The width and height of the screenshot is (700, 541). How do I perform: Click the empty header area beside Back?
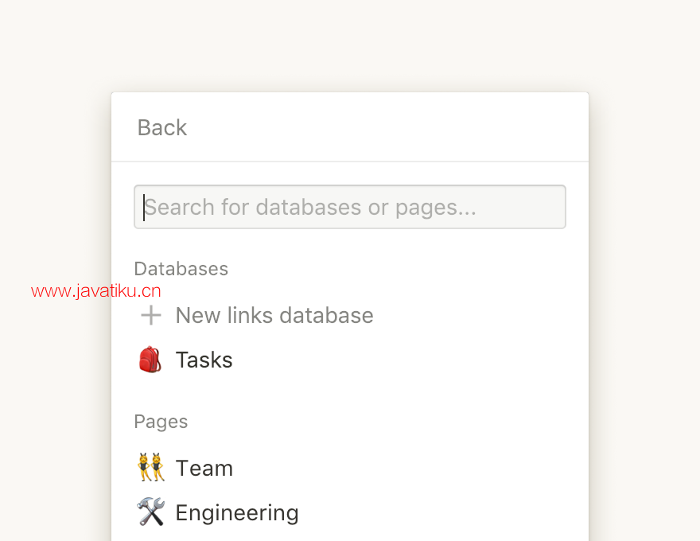click(384, 127)
